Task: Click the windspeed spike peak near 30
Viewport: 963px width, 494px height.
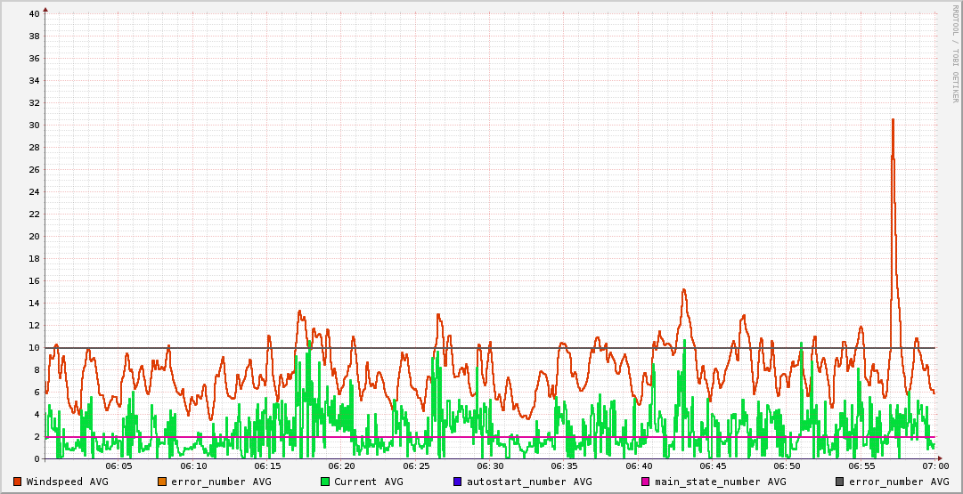Action: [893, 119]
